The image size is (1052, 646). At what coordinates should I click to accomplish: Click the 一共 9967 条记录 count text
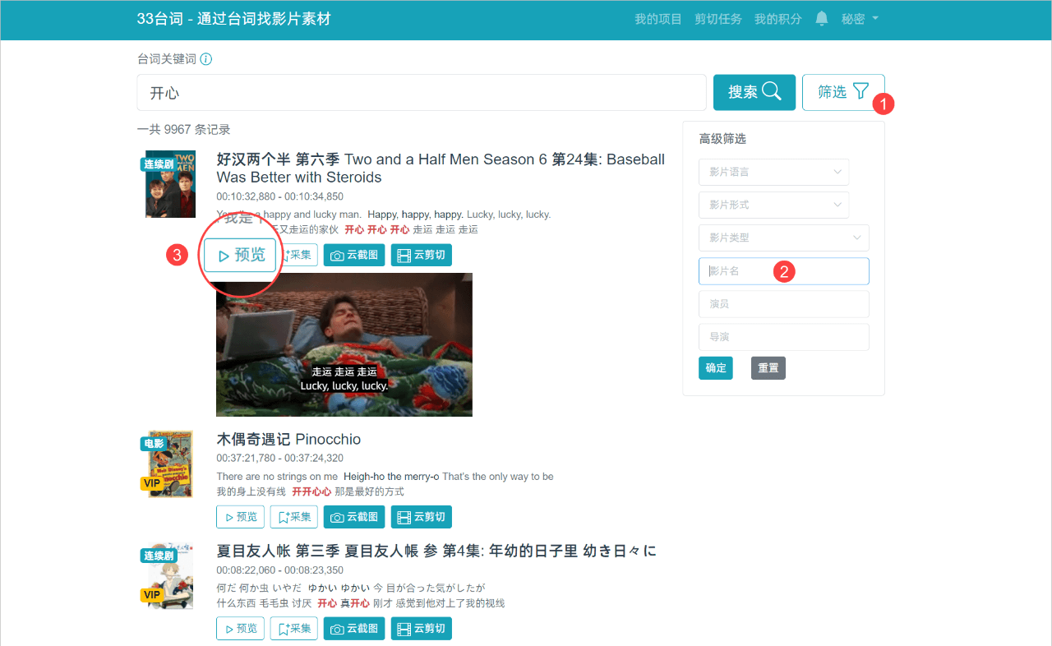point(184,129)
